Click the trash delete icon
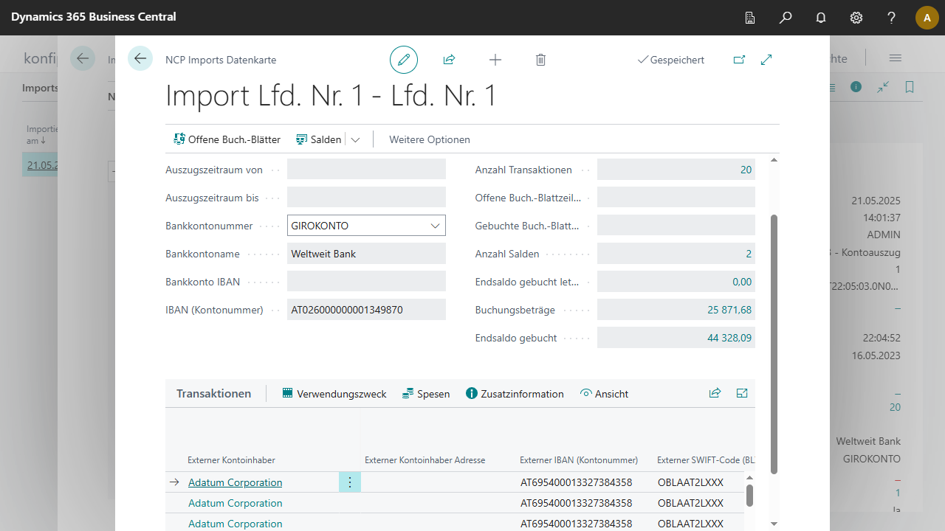 540,60
